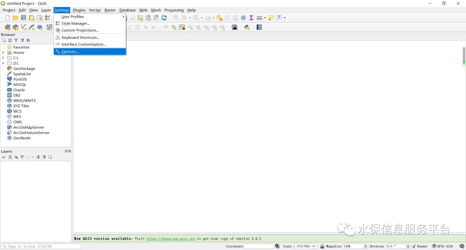Screen dimensions: 466x250
Task: Open the Processing Toolbox gear icon
Action: (243, 18)
